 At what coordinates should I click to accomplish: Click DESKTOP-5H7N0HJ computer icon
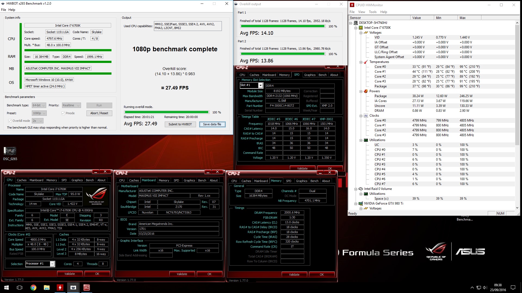(356, 23)
